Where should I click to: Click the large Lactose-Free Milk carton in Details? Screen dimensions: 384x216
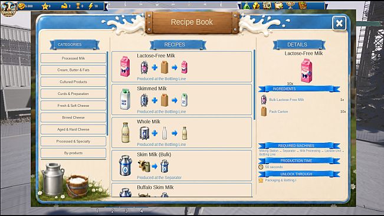click(x=306, y=71)
